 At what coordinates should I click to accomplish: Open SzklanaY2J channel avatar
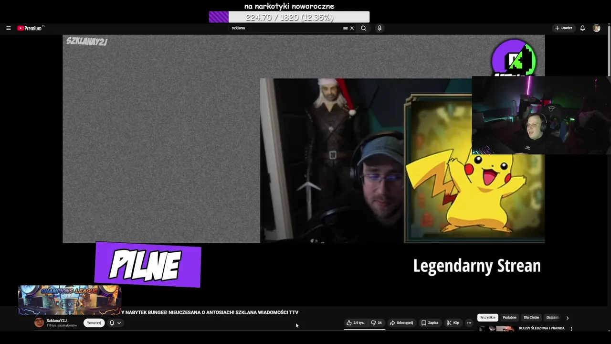tap(39, 322)
